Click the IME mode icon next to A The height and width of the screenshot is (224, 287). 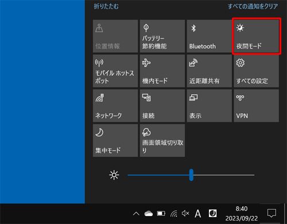coord(212,213)
